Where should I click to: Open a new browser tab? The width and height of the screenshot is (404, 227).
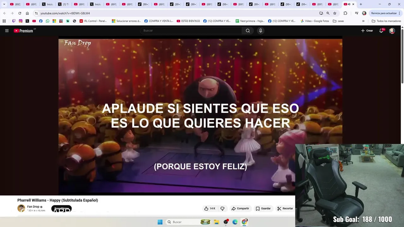pos(361,4)
